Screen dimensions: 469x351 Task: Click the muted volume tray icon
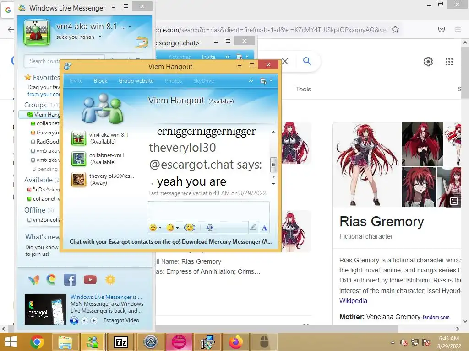pyautogui.click(x=404, y=342)
